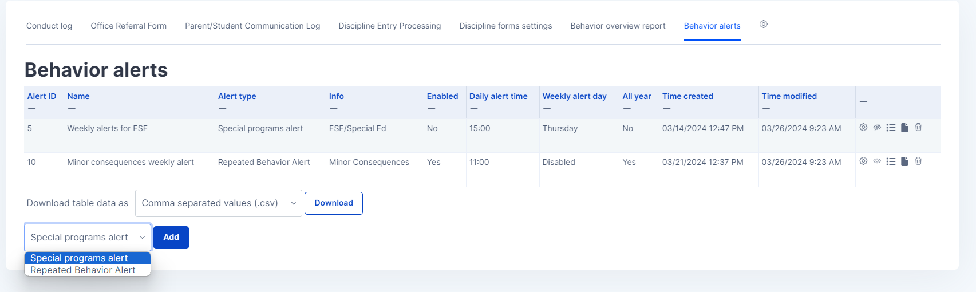Open the Discipline Entry Processing tab

(x=389, y=26)
